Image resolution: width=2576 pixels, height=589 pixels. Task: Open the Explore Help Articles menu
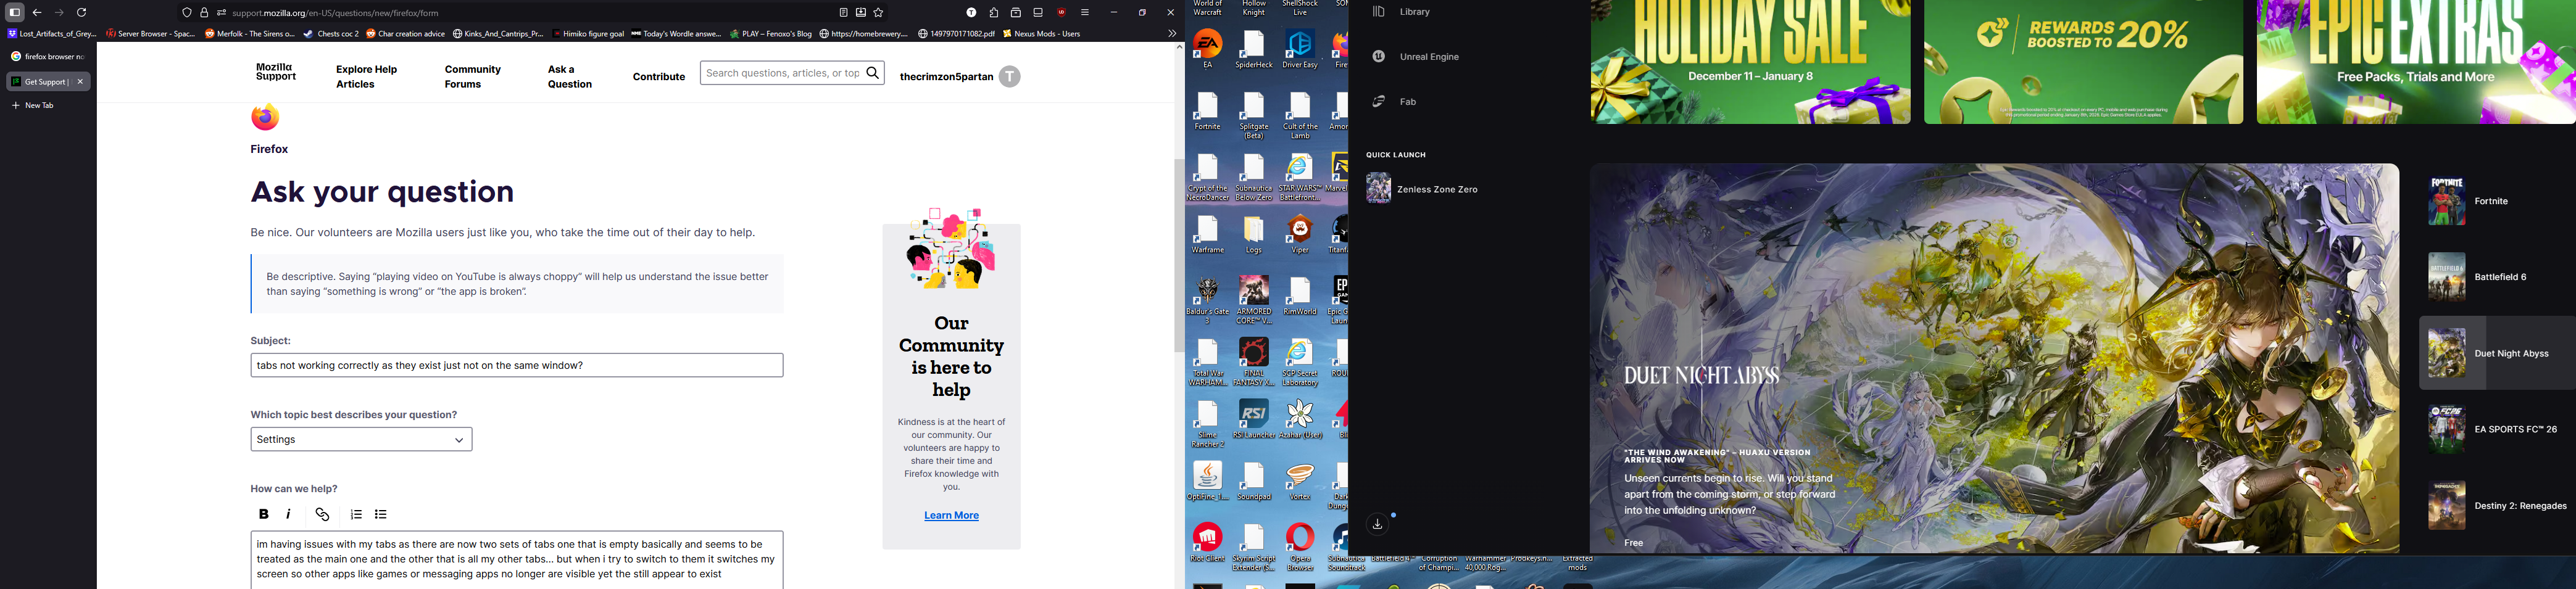coord(367,77)
